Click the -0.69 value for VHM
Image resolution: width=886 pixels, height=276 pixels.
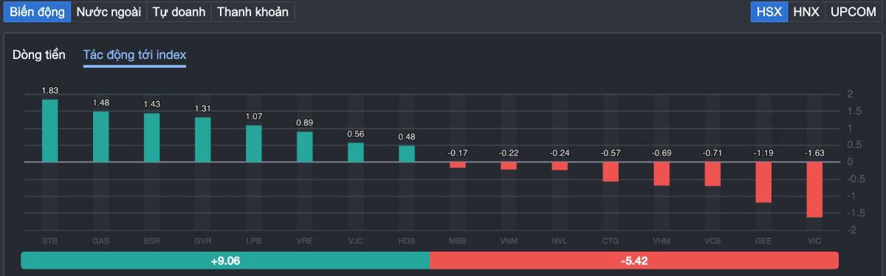click(x=662, y=153)
